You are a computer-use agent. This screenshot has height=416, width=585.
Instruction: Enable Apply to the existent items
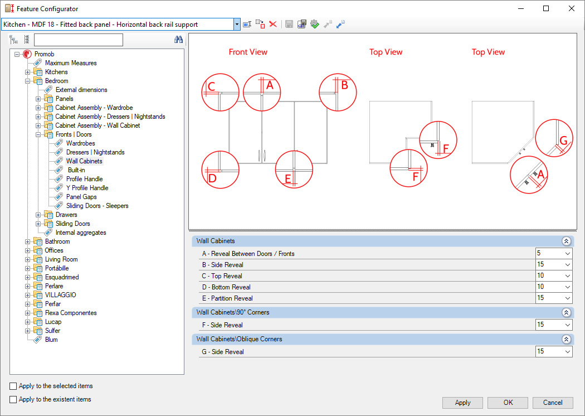pyautogui.click(x=13, y=400)
